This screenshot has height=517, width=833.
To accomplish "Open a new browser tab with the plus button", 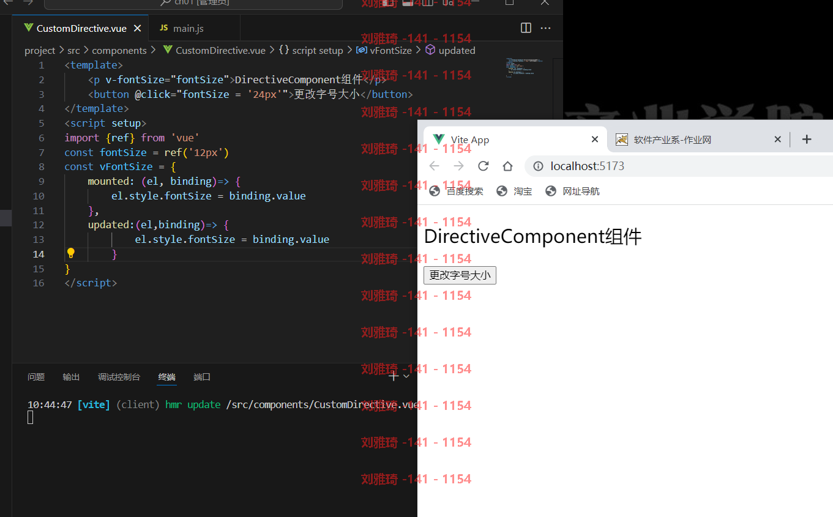I will tap(807, 139).
